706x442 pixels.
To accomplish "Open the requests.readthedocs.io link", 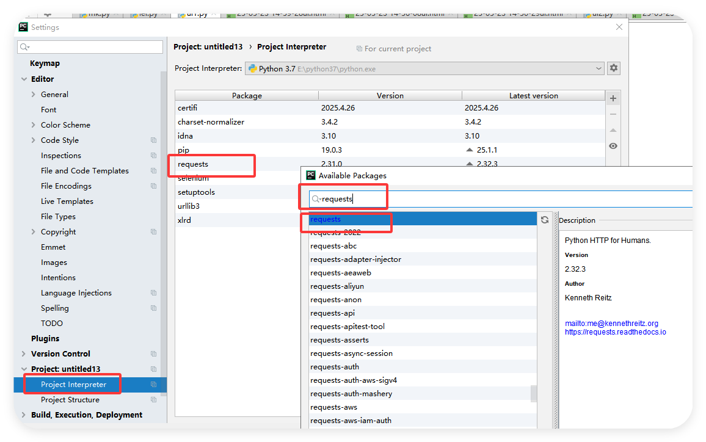I will pos(616,332).
